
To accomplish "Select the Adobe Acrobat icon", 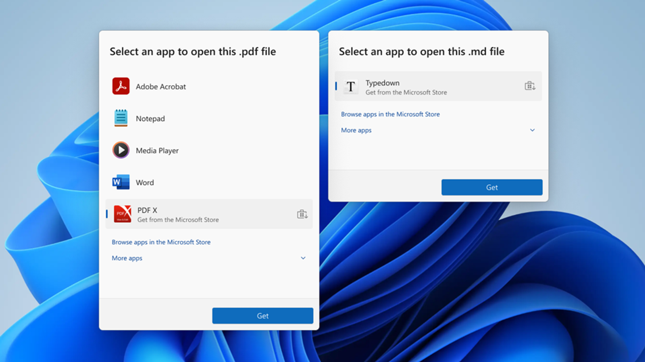I will pyautogui.click(x=121, y=86).
